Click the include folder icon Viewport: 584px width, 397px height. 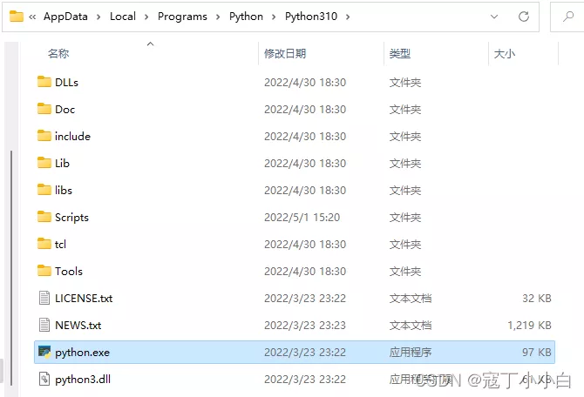(44, 136)
